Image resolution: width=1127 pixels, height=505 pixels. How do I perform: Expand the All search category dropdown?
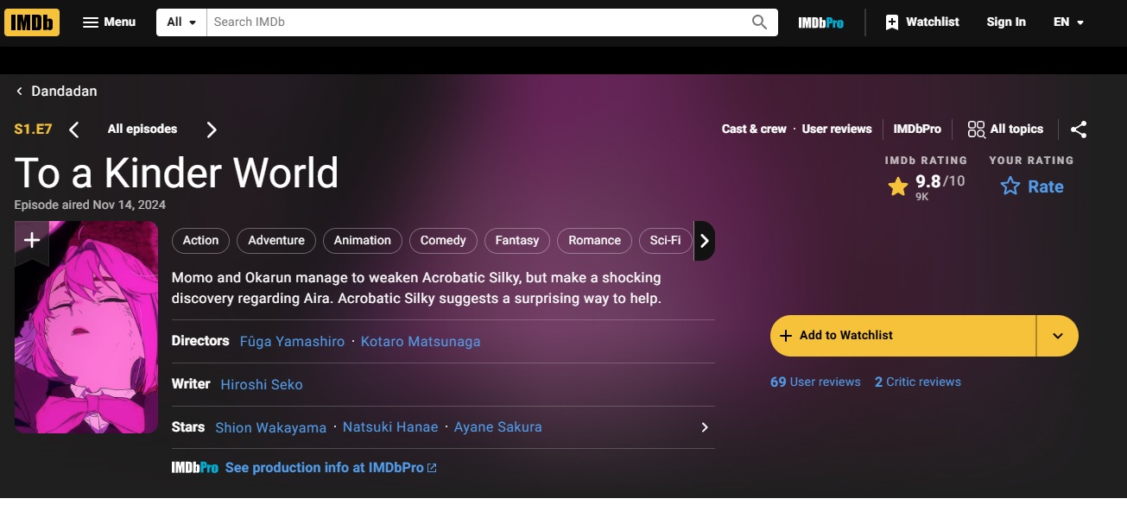pyautogui.click(x=181, y=22)
